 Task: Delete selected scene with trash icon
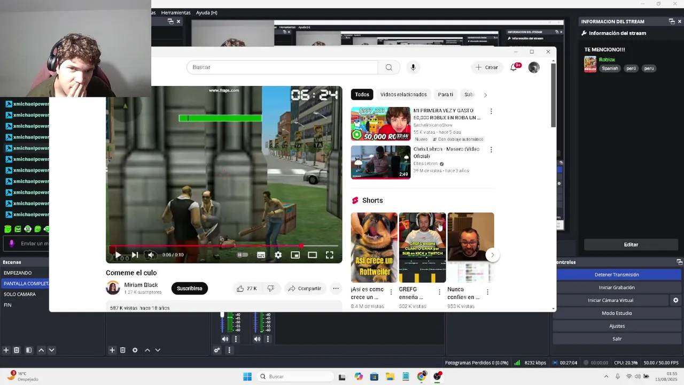click(17, 350)
